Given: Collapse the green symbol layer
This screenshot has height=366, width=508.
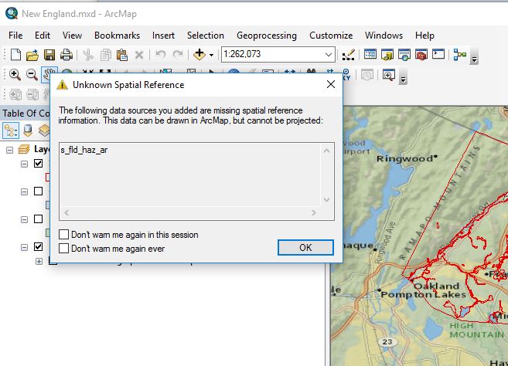Looking at the screenshot, I should [x=24, y=220].
